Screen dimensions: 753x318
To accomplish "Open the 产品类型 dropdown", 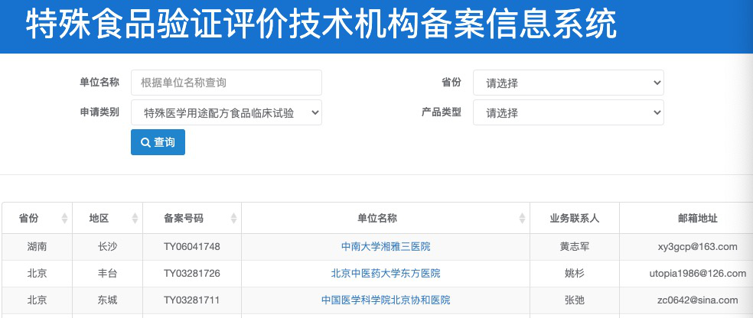I will [x=568, y=112].
